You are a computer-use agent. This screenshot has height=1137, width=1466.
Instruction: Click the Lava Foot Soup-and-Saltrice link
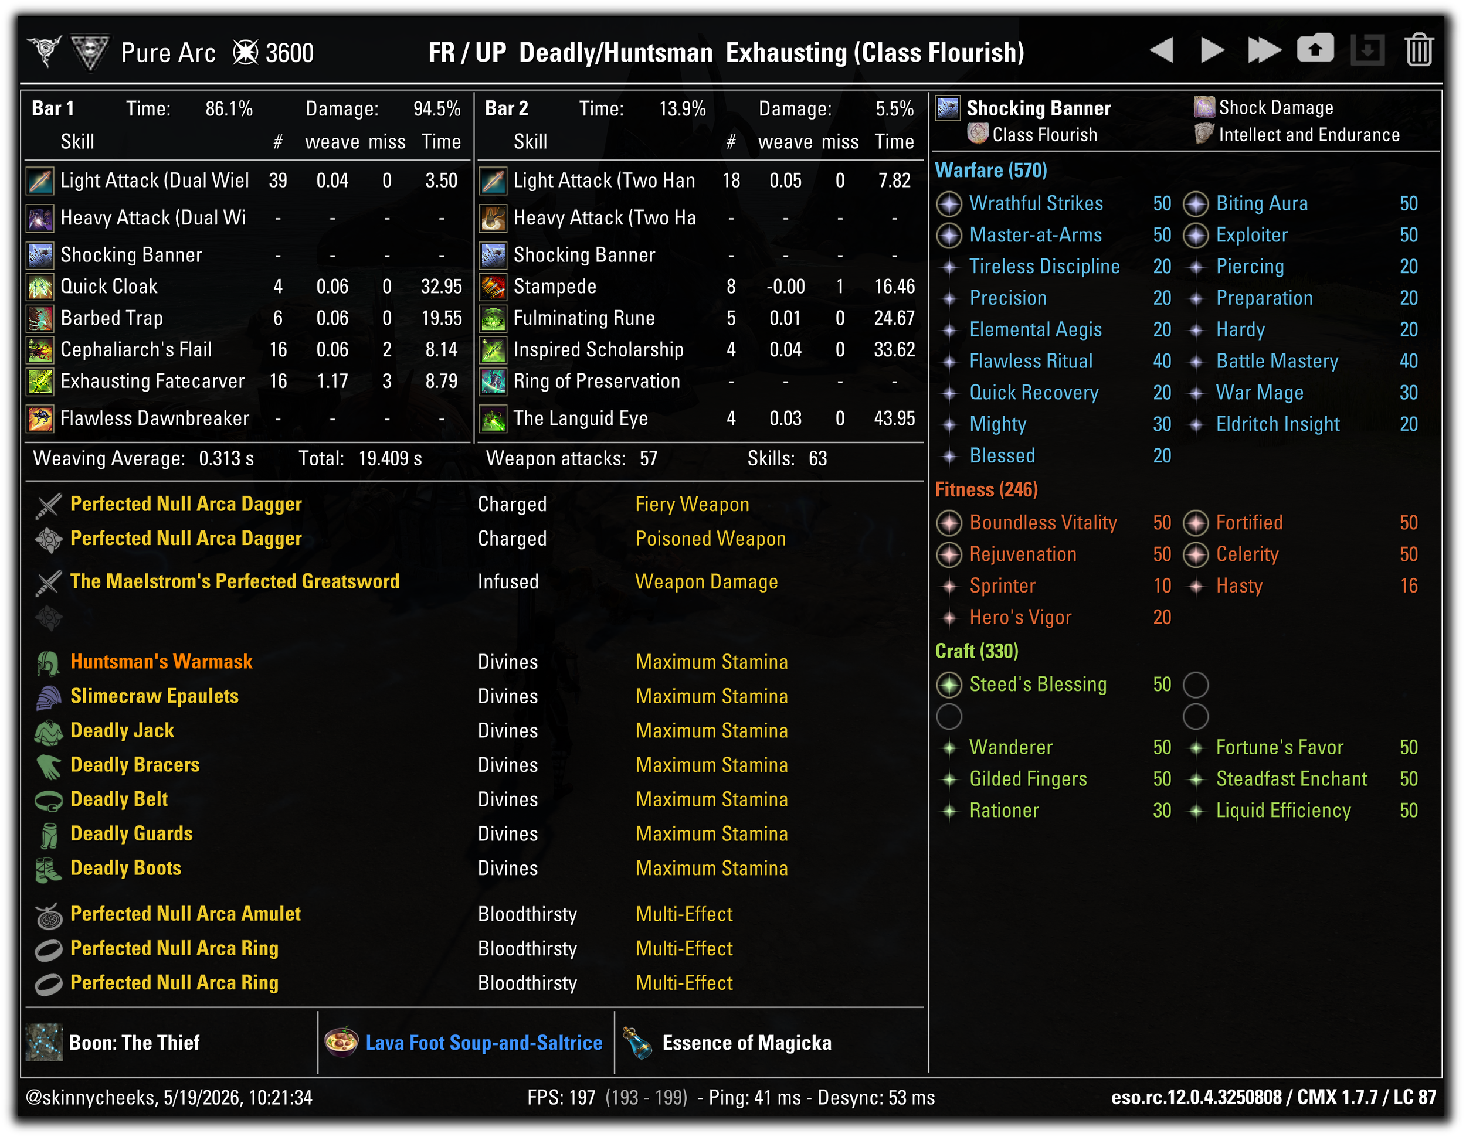click(x=484, y=1043)
